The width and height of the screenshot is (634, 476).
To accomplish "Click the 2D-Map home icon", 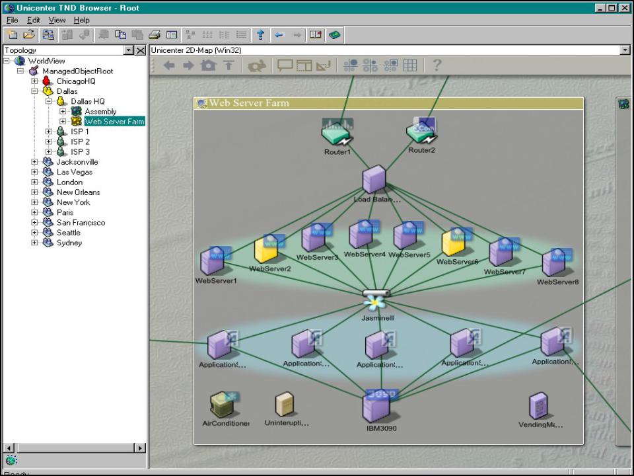I will click(x=208, y=65).
